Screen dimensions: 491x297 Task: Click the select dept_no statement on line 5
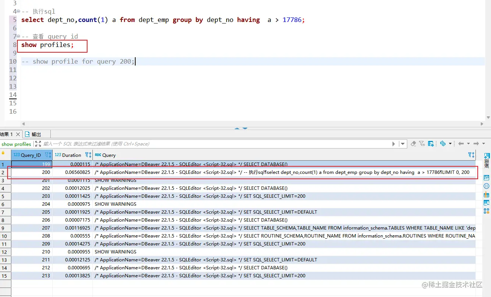(x=163, y=20)
